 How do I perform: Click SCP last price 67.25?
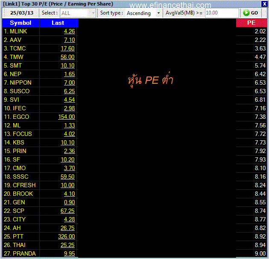click(x=67, y=211)
